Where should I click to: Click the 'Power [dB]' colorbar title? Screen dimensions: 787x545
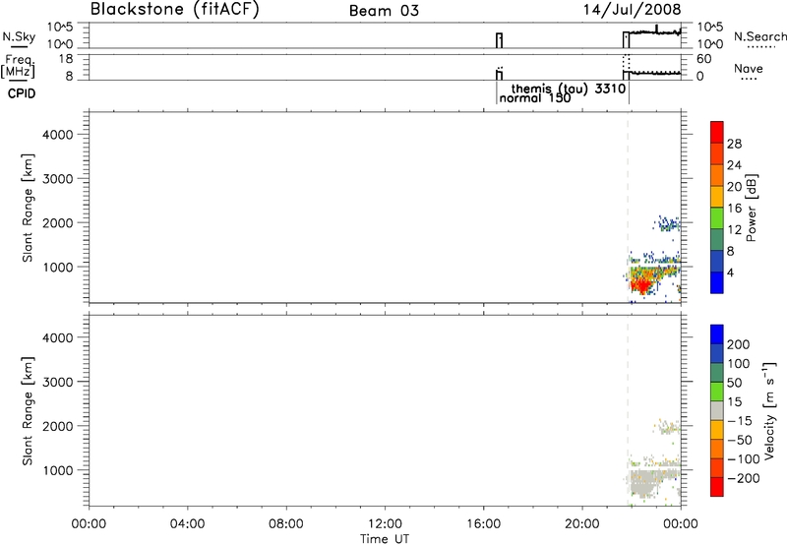pos(751,208)
